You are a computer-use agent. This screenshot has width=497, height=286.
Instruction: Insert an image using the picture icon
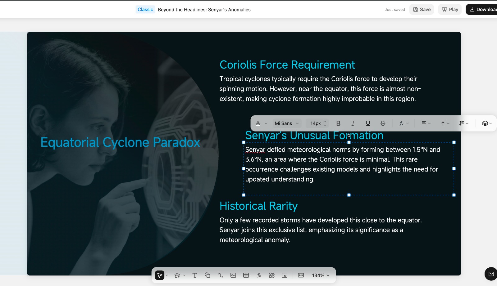point(233,275)
